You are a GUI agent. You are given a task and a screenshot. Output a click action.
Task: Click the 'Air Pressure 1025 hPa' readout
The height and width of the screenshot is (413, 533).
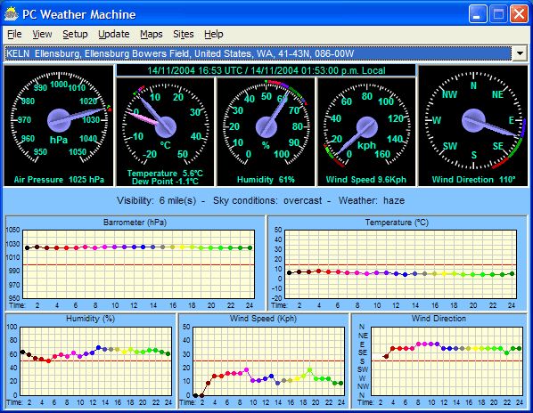coord(59,180)
